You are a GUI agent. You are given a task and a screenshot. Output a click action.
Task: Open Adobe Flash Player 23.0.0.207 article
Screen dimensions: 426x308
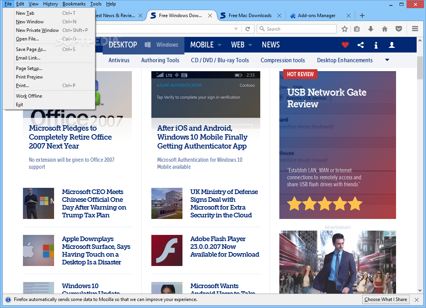click(x=224, y=247)
